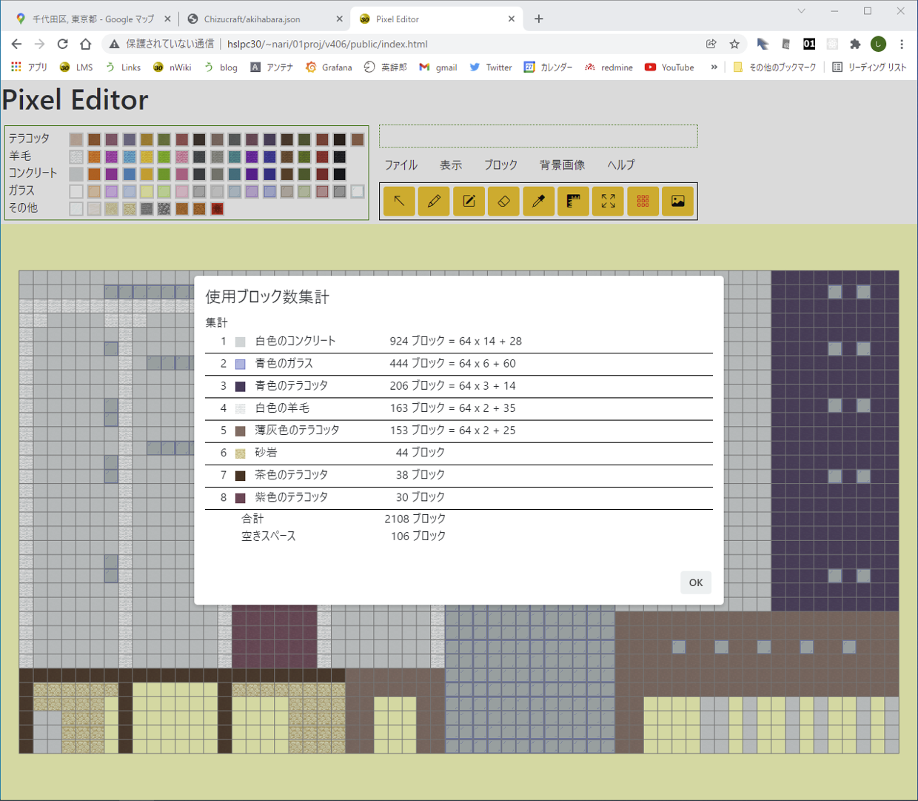This screenshot has width=918, height=801.
Task: Click the fullscreen expand arrows tool
Action: pos(608,201)
